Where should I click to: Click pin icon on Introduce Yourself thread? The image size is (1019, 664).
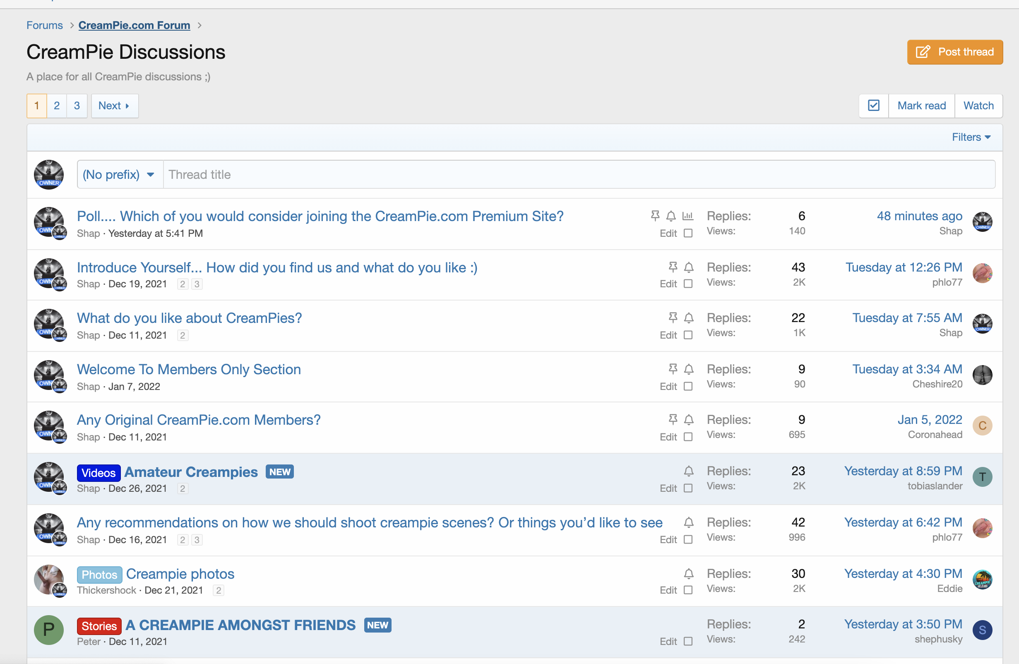(x=673, y=267)
